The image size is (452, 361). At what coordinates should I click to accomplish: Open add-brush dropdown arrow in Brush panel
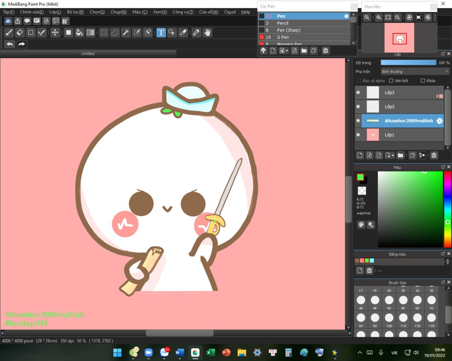click(287, 51)
